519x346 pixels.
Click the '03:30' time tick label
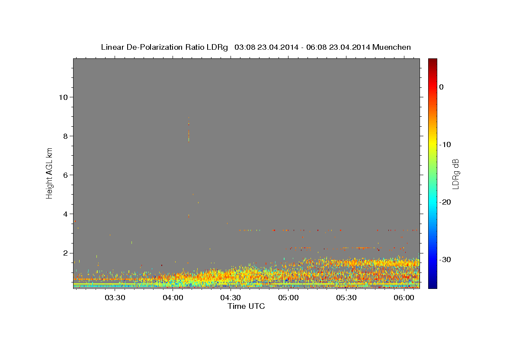click(x=115, y=298)
